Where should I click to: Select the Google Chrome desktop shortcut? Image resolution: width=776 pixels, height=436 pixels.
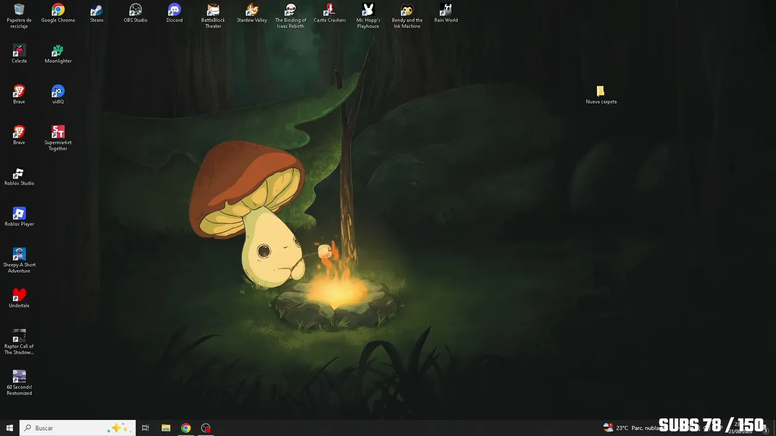click(58, 13)
